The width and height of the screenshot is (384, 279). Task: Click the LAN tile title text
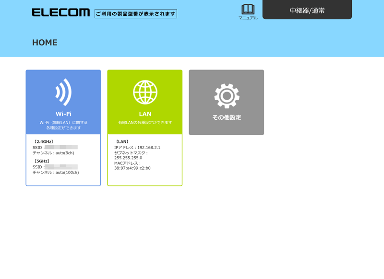pos(145,114)
